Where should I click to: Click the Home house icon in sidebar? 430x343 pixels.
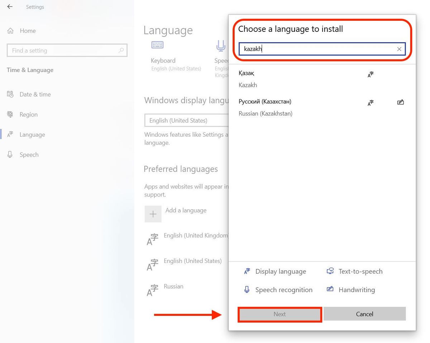point(11,31)
